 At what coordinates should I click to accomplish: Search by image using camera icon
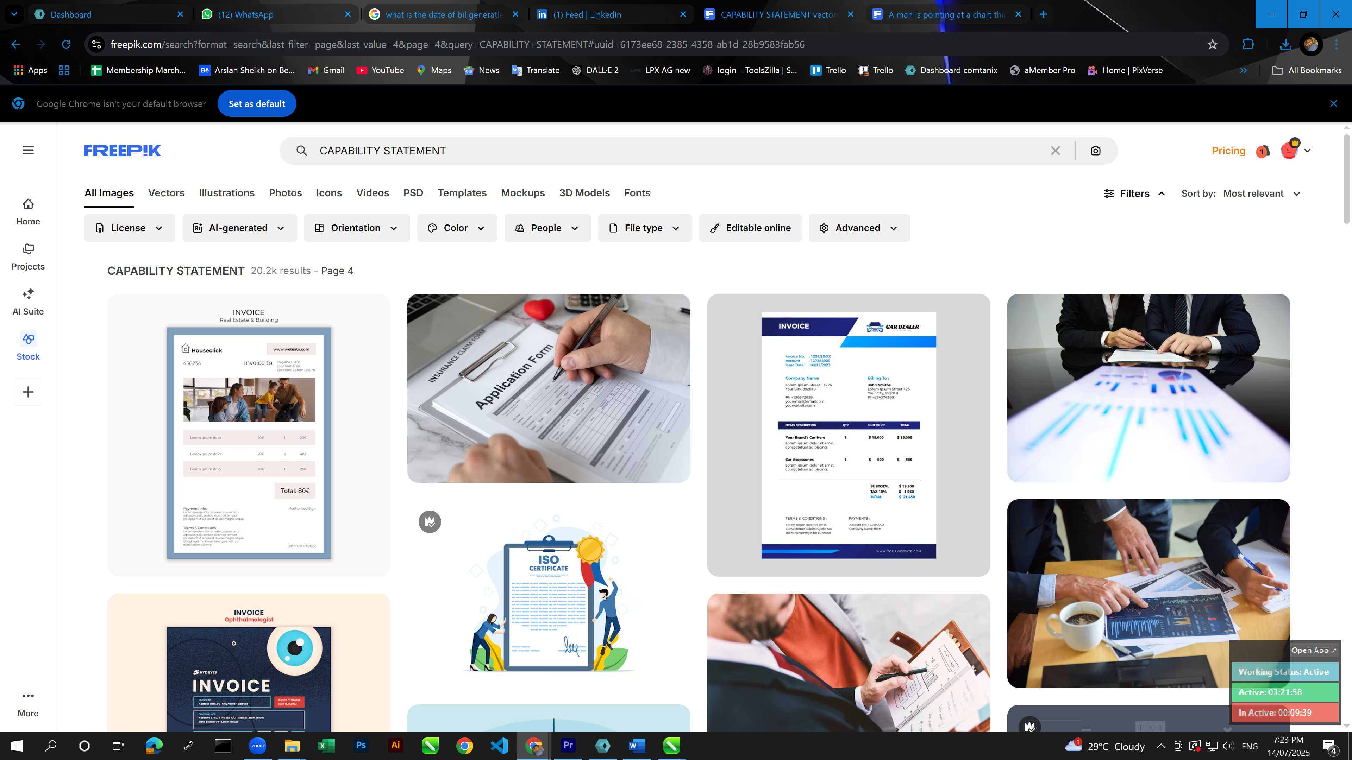pos(1096,151)
